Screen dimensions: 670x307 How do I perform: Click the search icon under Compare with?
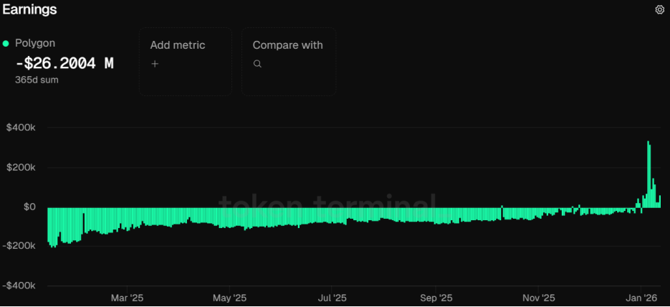point(257,64)
